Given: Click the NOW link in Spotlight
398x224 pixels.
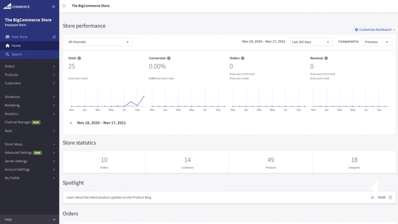Looking at the screenshot, I should (382, 197).
